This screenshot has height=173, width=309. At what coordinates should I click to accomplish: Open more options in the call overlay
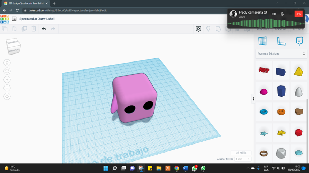pos(290,14)
